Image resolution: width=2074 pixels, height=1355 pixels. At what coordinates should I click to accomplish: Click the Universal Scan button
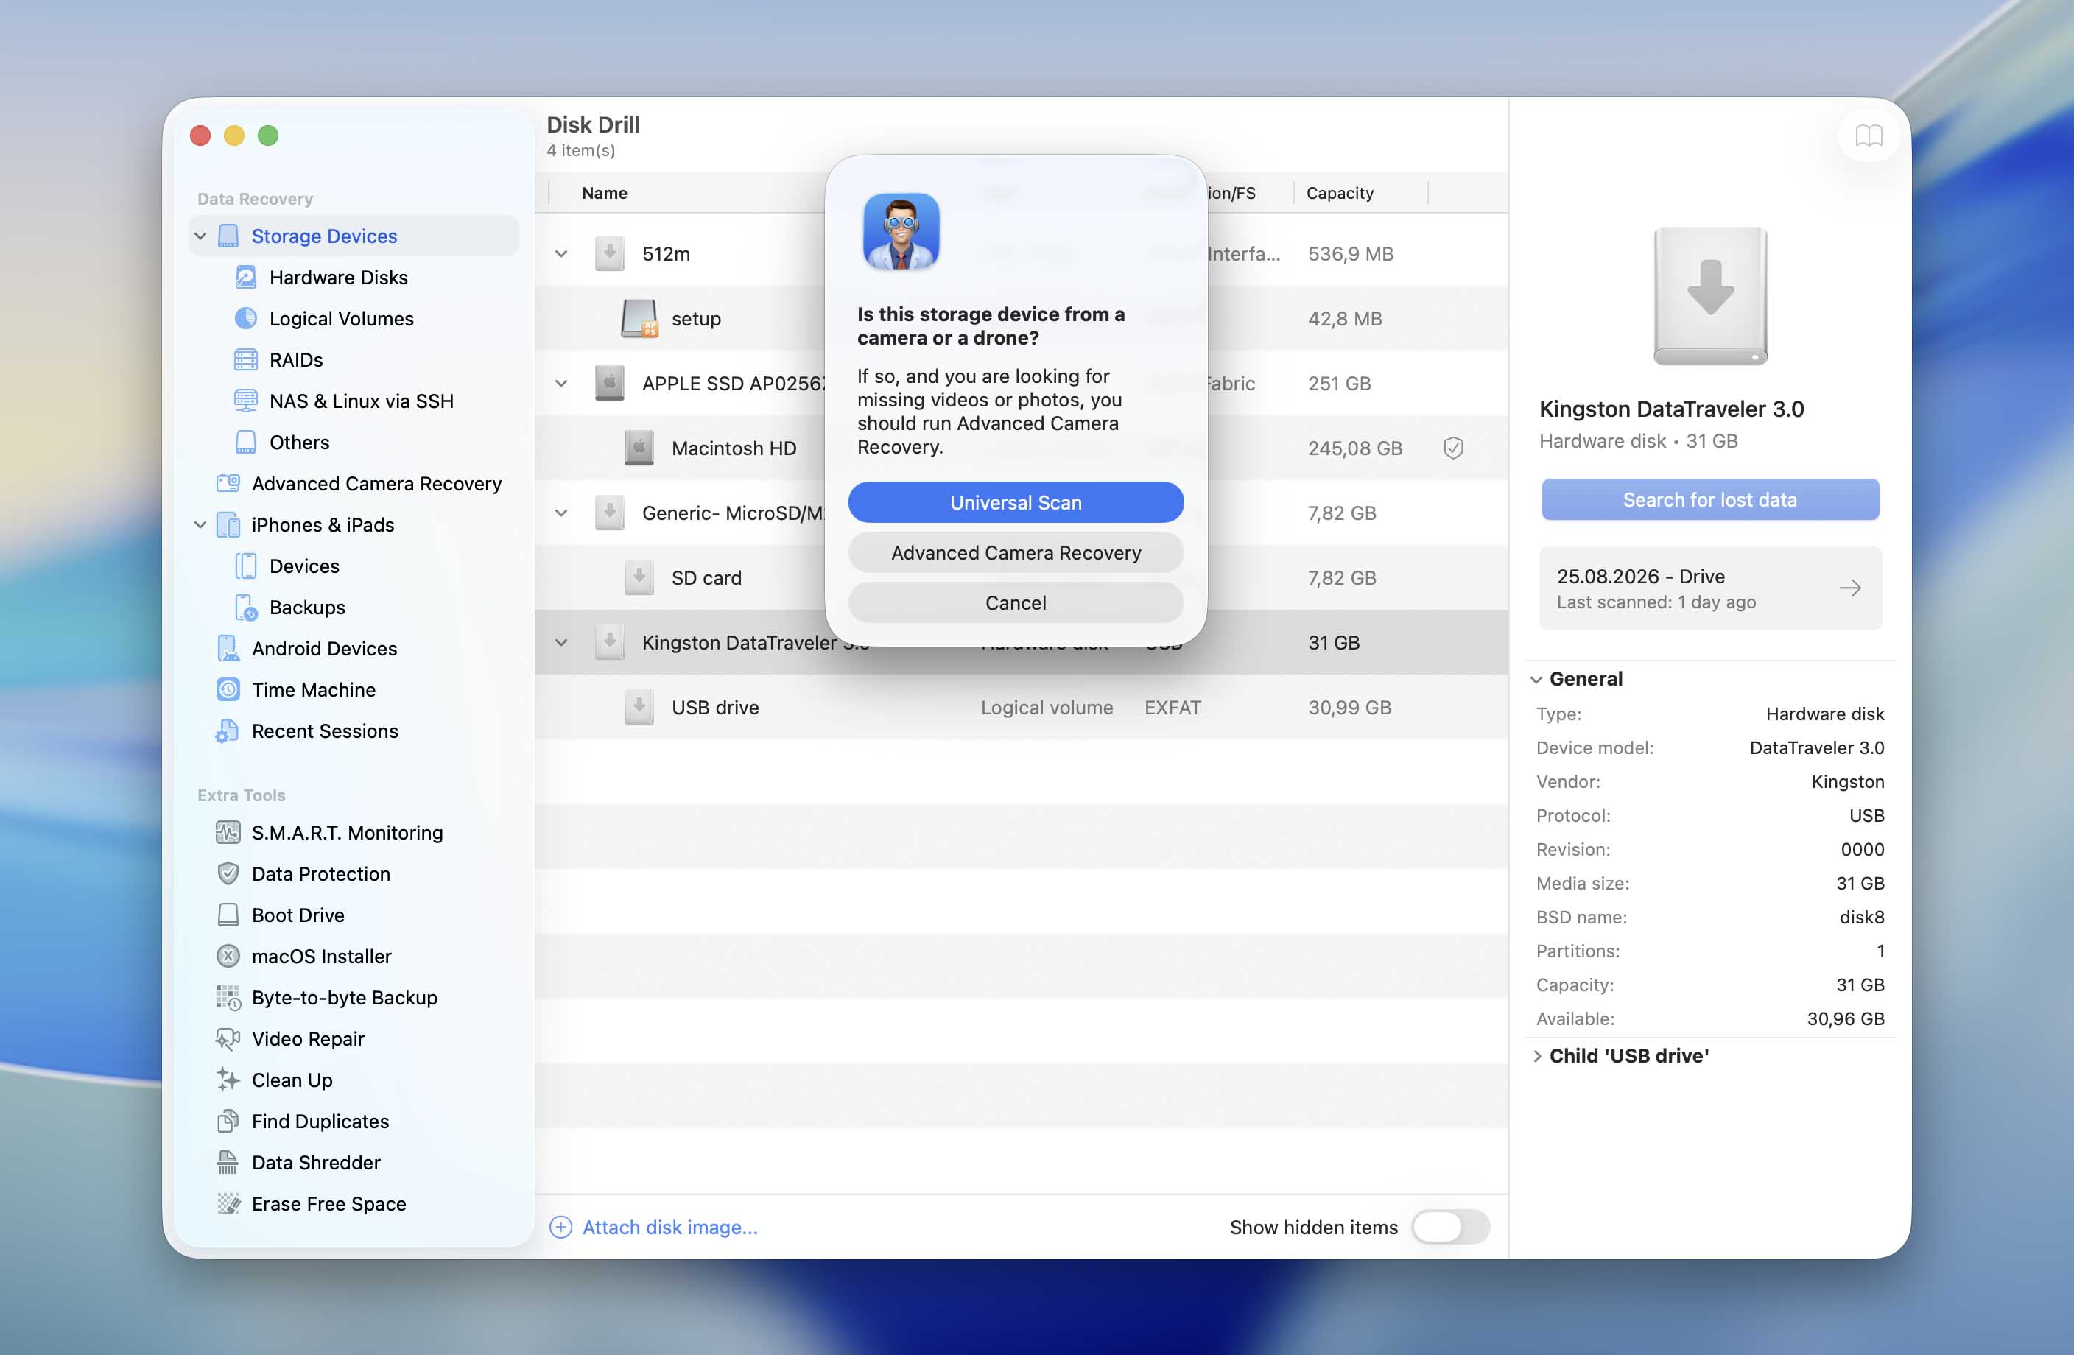[x=1015, y=503]
